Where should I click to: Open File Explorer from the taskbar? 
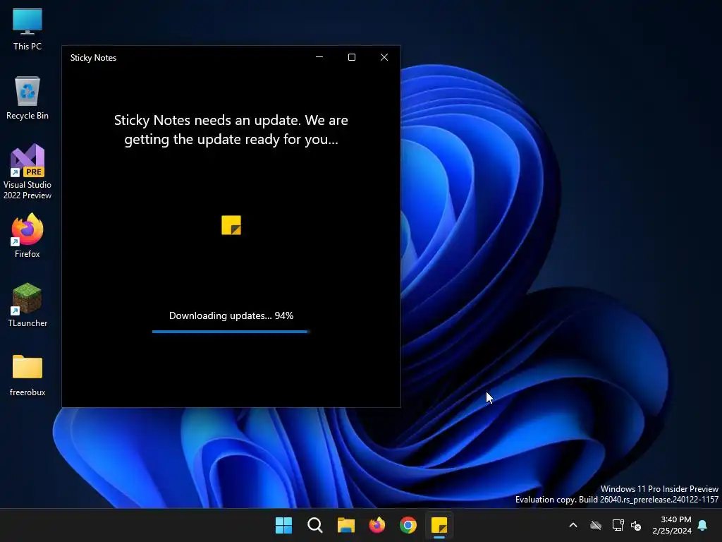(x=345, y=525)
